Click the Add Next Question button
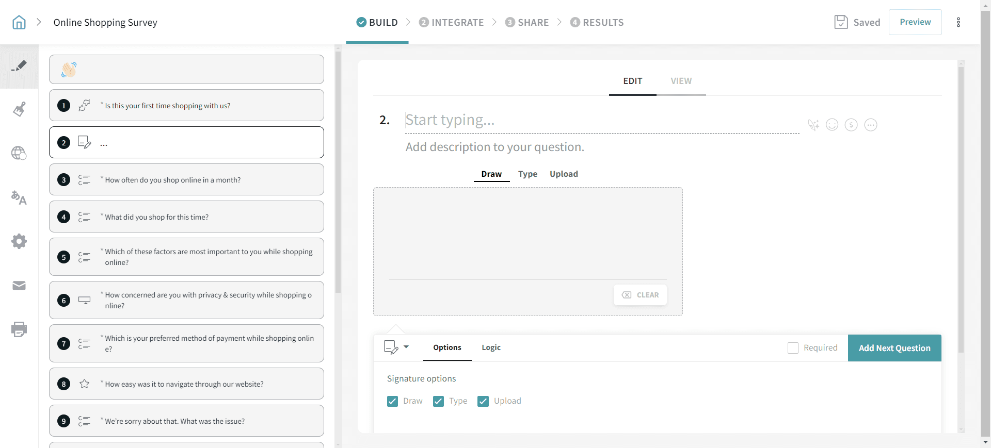This screenshot has height=448, width=991. (x=894, y=348)
